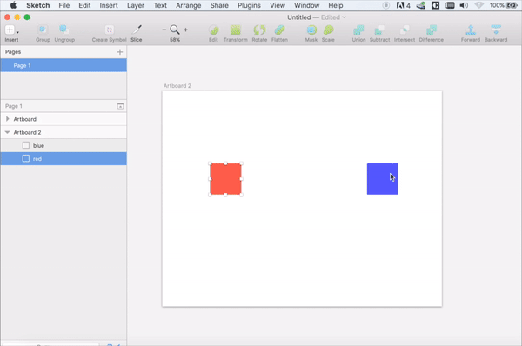The width and height of the screenshot is (522, 346).
Task: Open the Arrange menu
Action: [189, 5]
